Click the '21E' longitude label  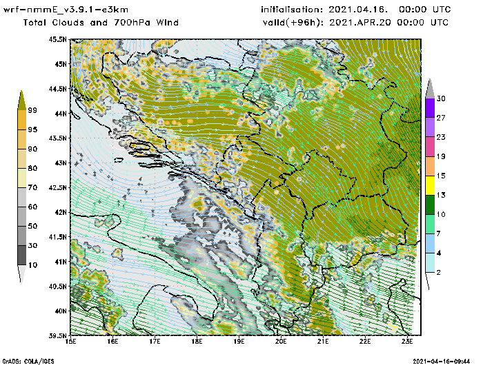323,342
